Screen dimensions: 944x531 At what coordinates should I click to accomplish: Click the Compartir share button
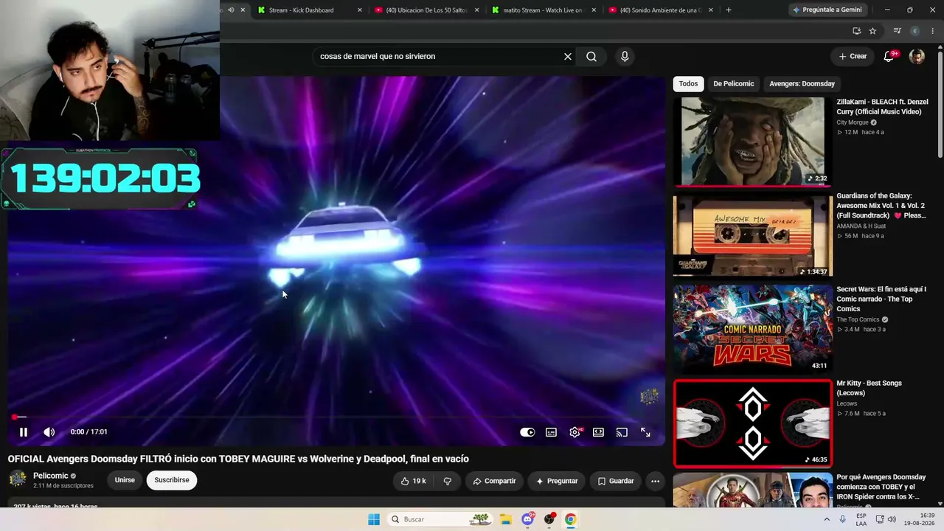494,481
